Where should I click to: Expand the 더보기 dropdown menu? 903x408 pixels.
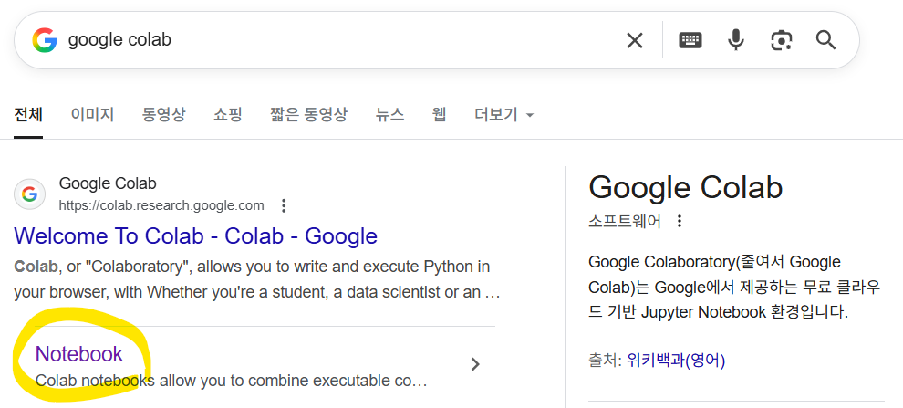pos(503,115)
